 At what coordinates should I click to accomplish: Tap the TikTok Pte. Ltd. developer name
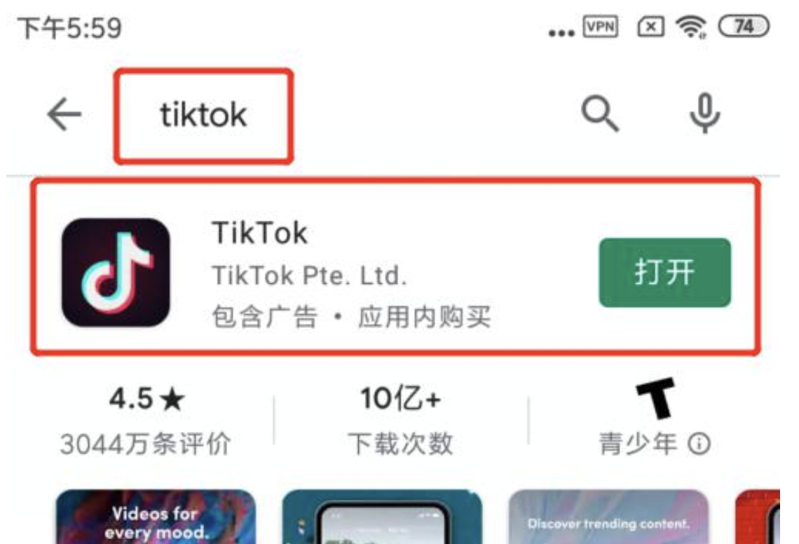pos(309,276)
